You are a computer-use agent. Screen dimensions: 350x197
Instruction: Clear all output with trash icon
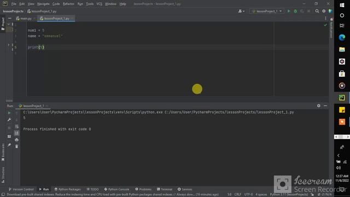[16, 147]
